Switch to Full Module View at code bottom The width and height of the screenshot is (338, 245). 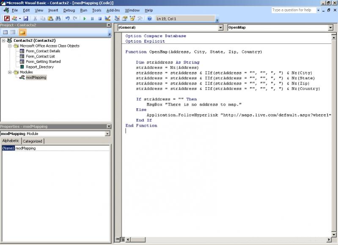point(122,240)
